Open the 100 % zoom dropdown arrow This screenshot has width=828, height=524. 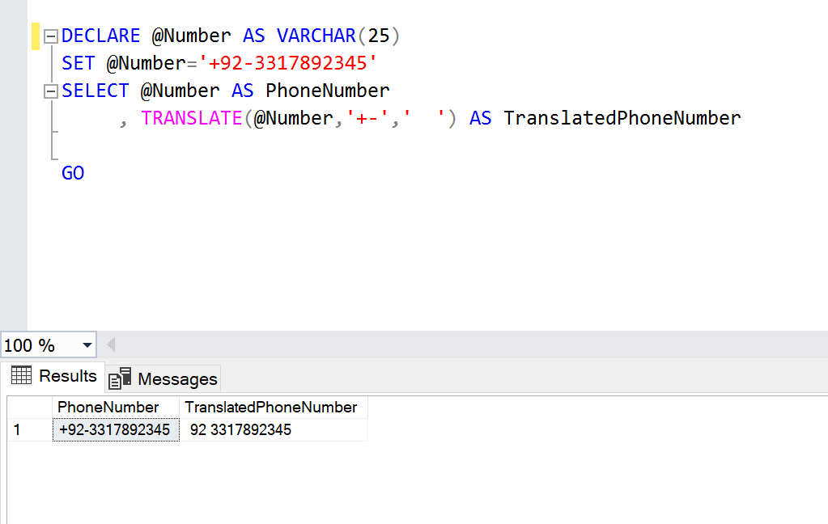87,345
